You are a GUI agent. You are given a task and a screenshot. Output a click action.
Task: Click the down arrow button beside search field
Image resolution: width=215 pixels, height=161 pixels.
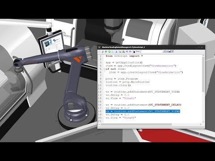164,51
